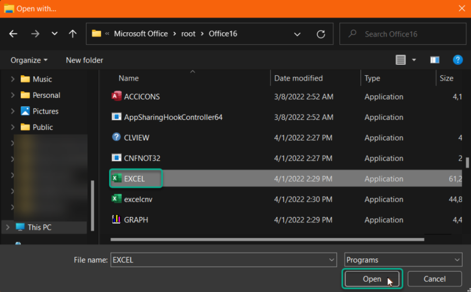
Task: Click the CNFNOT32 application icon
Action: (116, 158)
